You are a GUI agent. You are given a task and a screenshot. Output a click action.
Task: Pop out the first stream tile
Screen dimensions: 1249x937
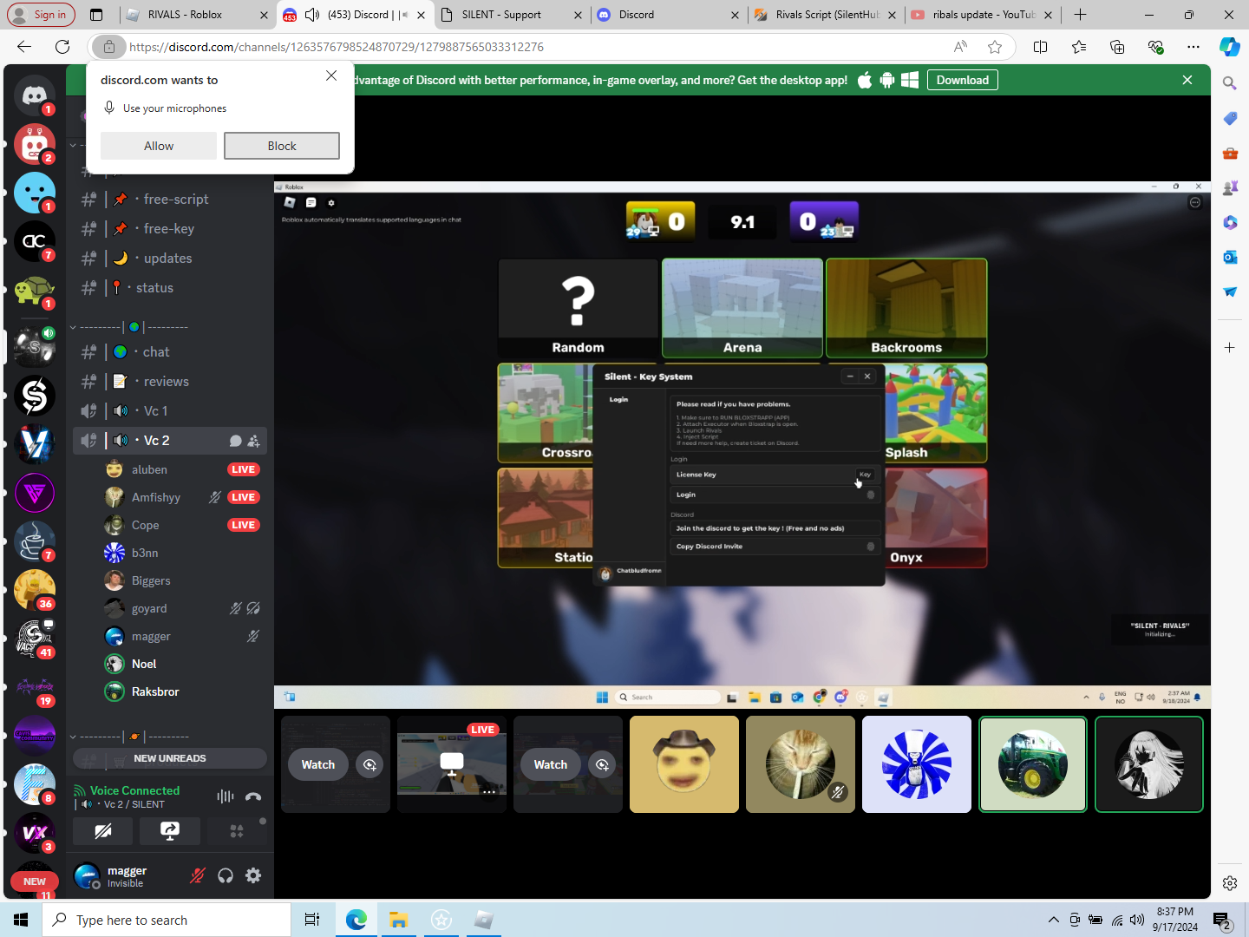click(x=370, y=764)
